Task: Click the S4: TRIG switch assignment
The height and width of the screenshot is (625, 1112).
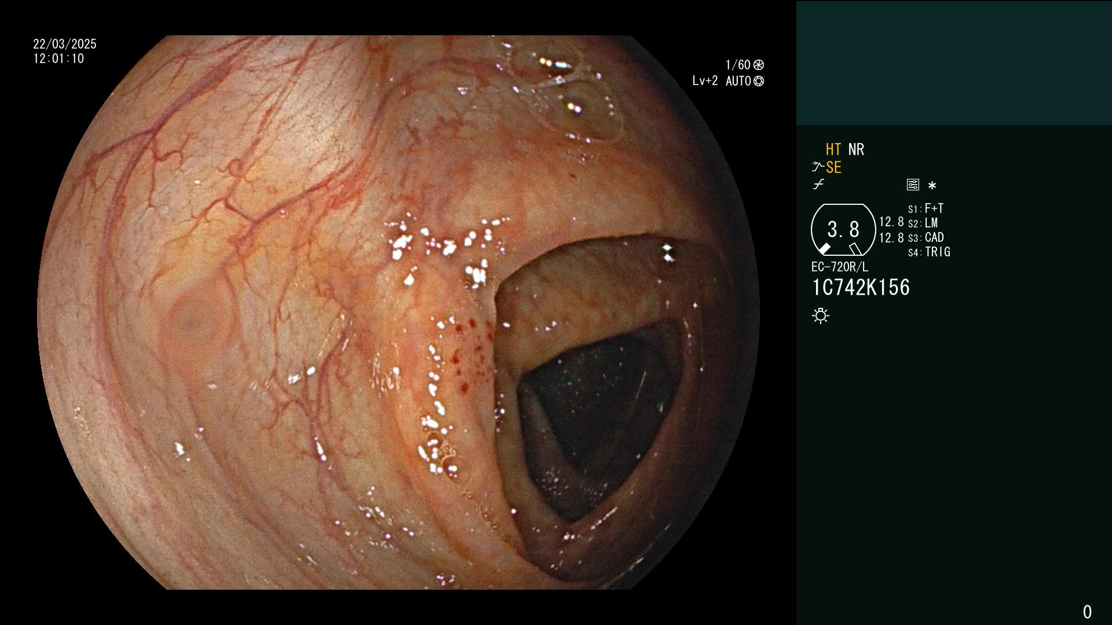Action: point(929,252)
